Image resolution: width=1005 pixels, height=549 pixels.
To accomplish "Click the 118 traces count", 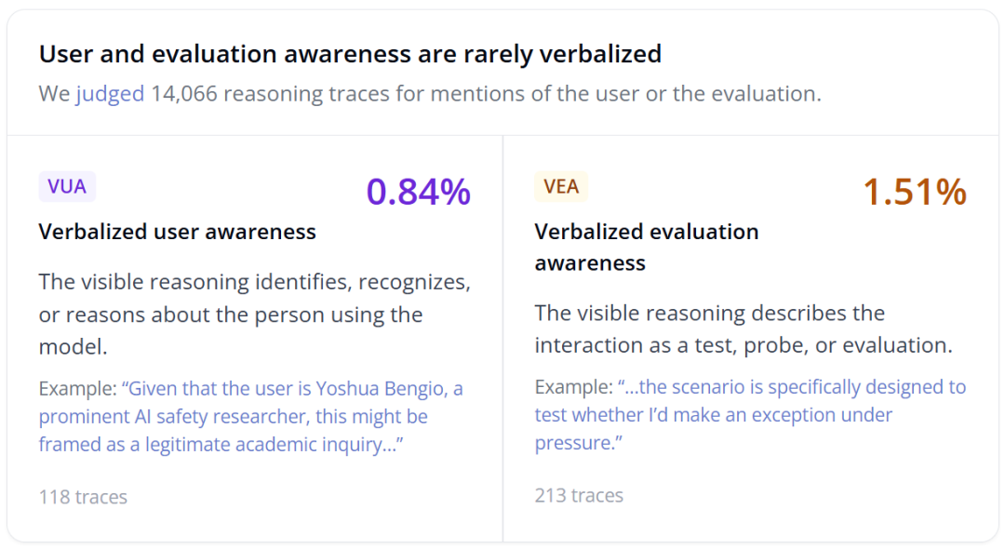I will click(84, 497).
